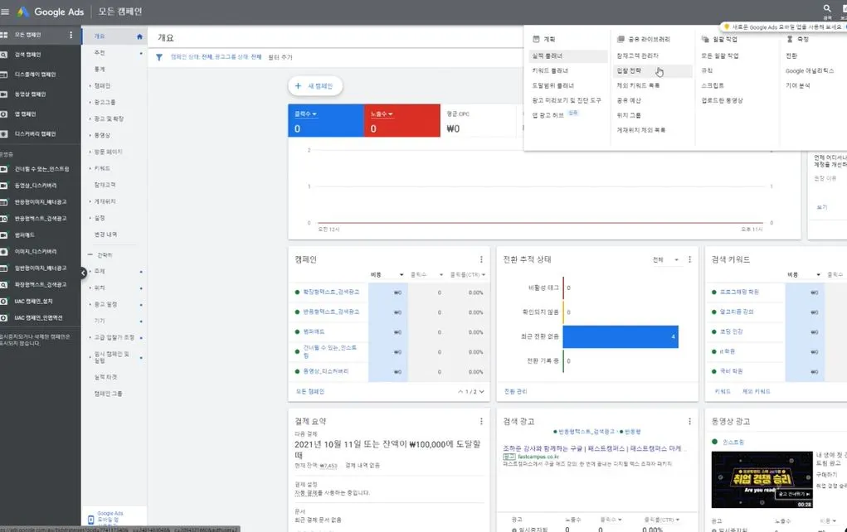Viewport: 847px width, 532px height.
Task: Select 디스커버리 캠페인 in the sidebar
Action: tap(35, 133)
